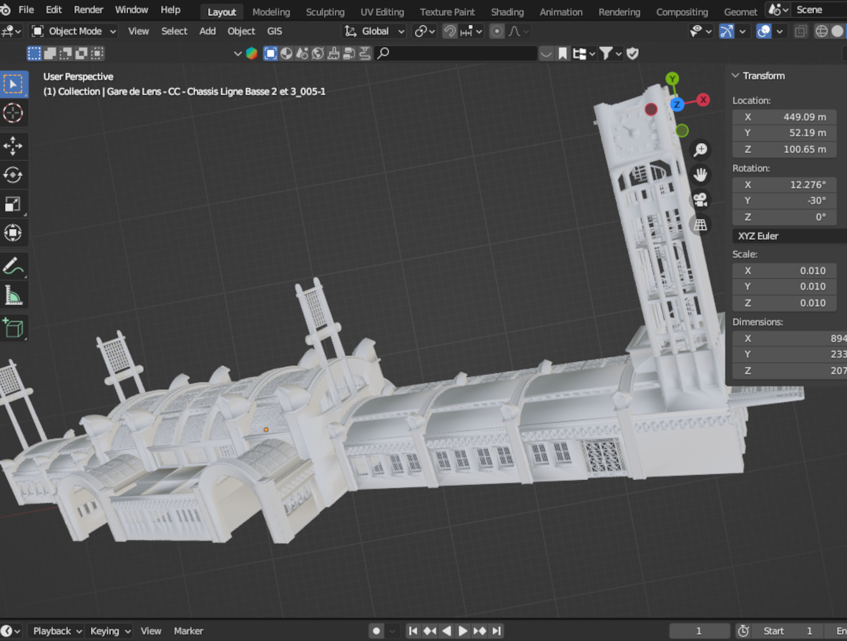Click the Rotation Y field showing -30°

784,200
